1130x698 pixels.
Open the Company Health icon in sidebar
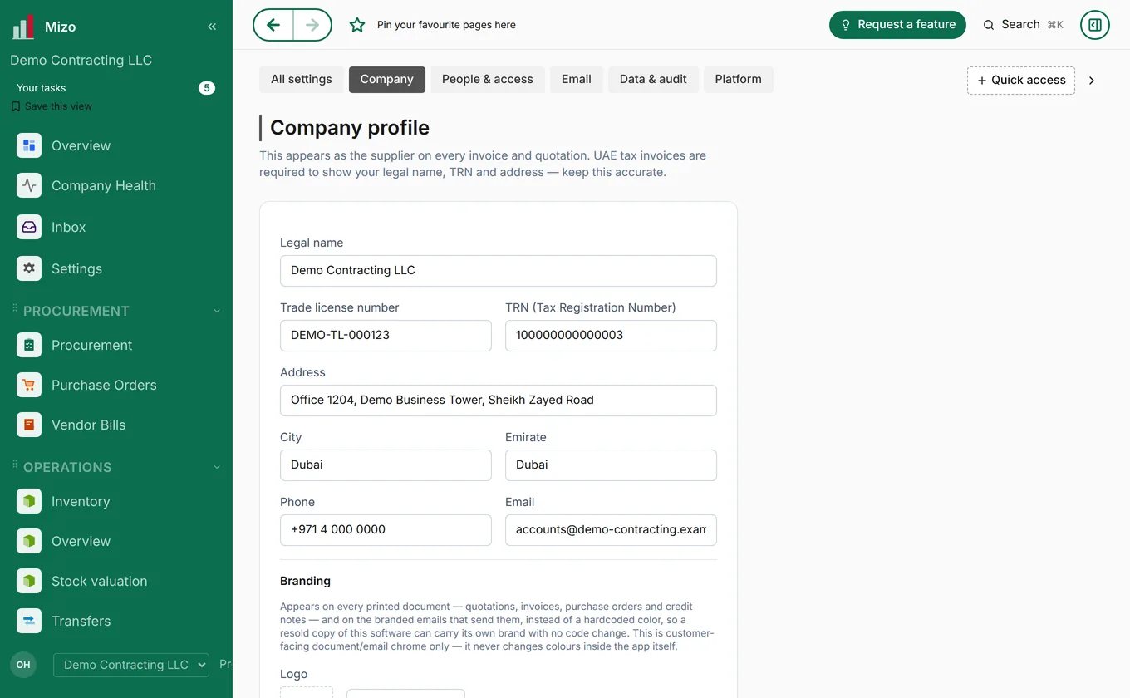point(29,185)
